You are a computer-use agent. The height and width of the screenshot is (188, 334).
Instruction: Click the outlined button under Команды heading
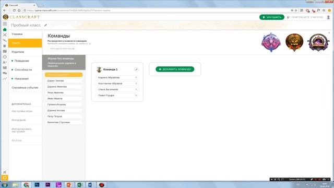coord(62,49)
